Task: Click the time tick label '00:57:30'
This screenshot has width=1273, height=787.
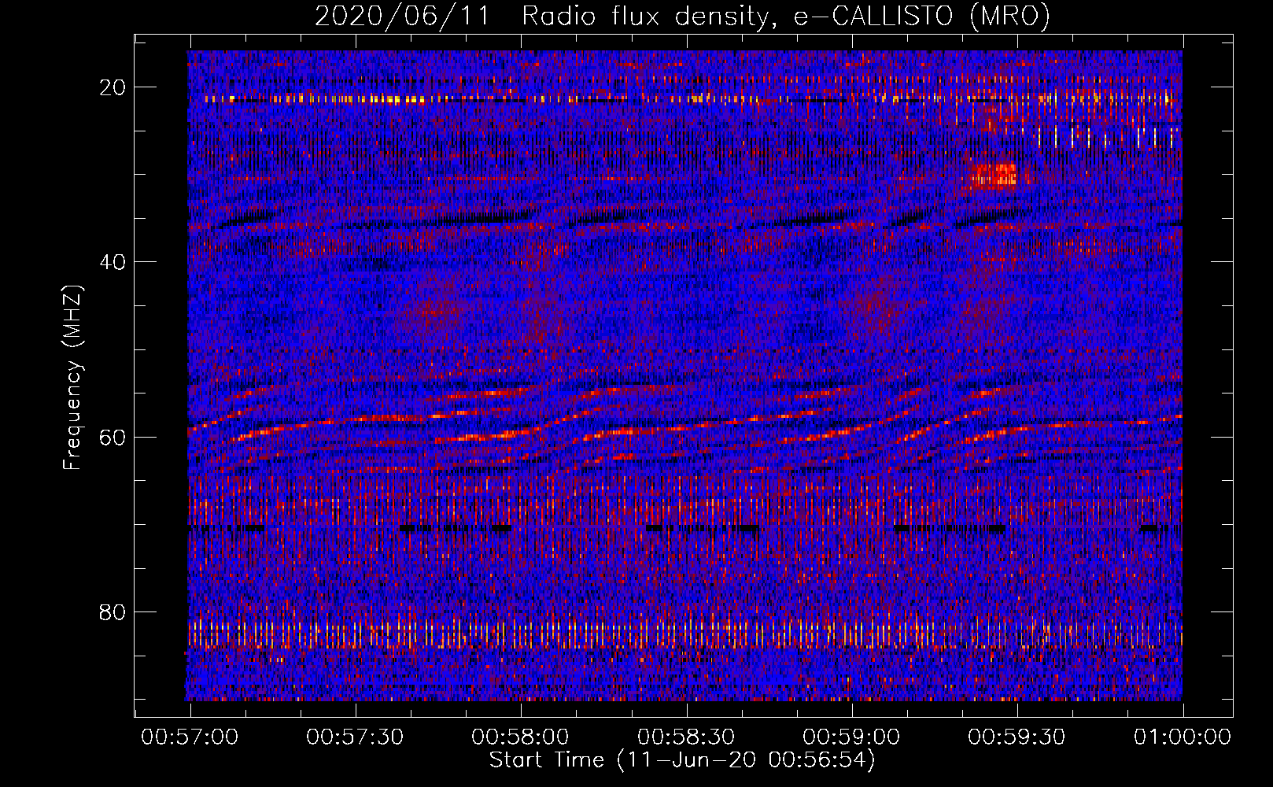Action: 355,737
